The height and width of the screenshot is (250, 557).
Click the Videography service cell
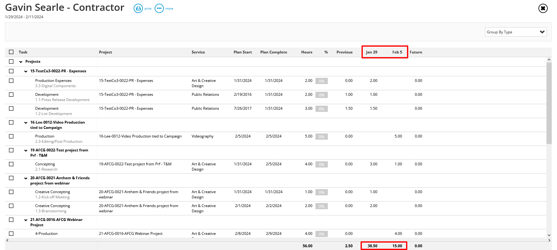(x=203, y=136)
